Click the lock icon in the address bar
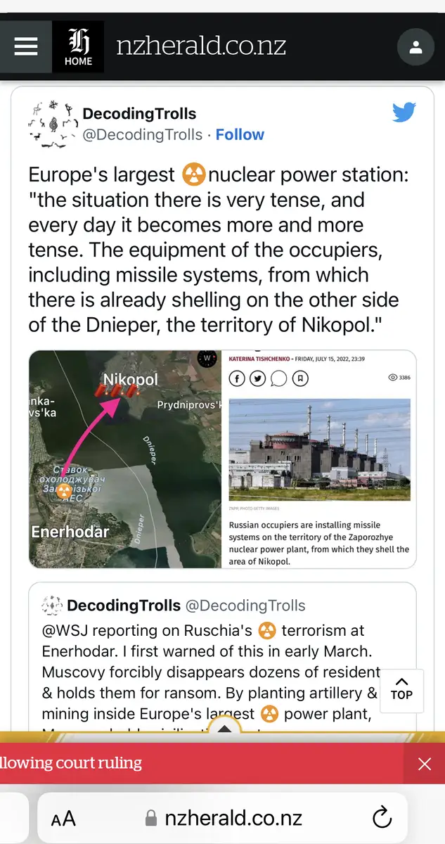Screen dimensions: 445x844 click(x=150, y=819)
